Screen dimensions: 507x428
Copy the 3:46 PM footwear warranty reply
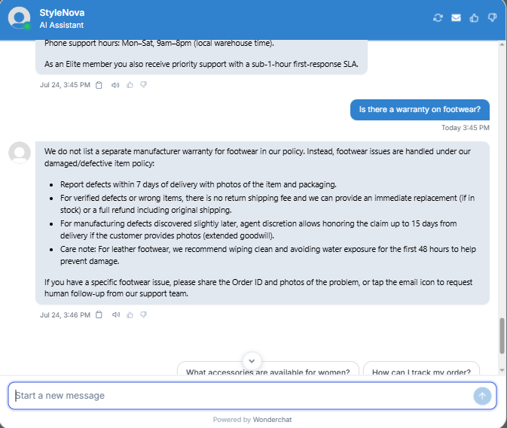pyautogui.click(x=99, y=314)
